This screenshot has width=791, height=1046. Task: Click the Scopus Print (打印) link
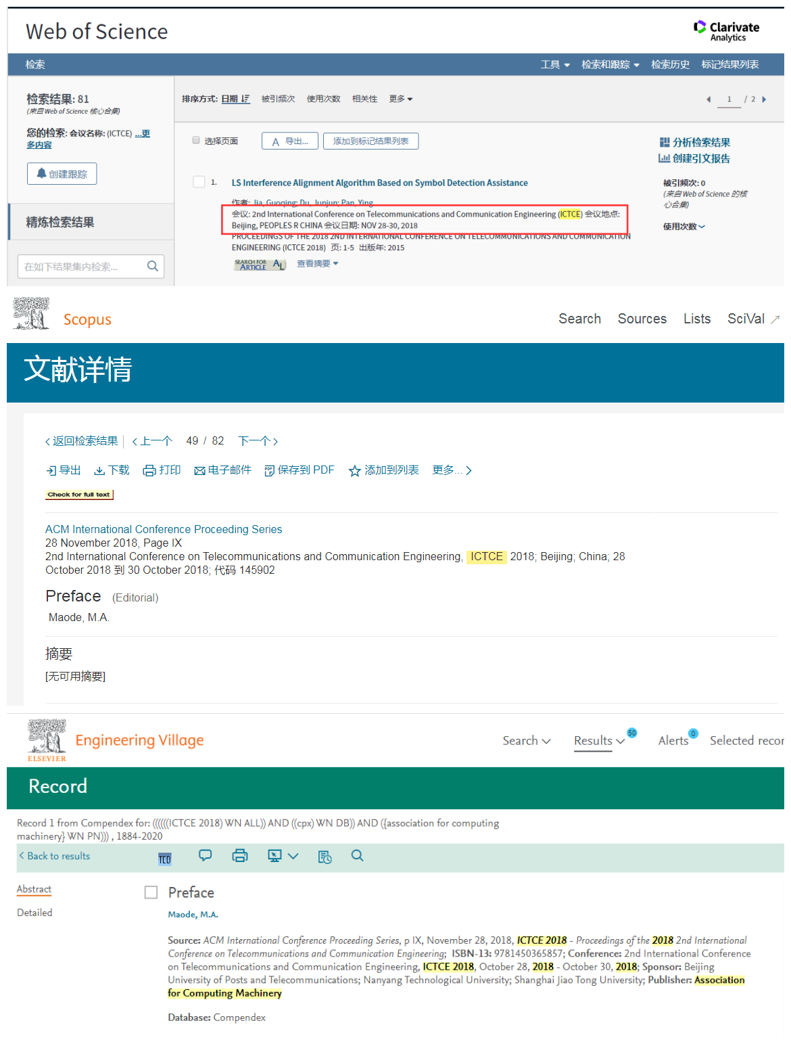(162, 470)
